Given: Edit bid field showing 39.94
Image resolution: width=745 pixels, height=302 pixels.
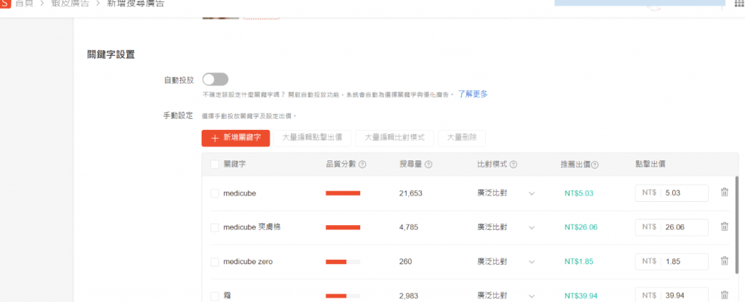Looking at the screenshot, I should pyautogui.click(x=672, y=295).
